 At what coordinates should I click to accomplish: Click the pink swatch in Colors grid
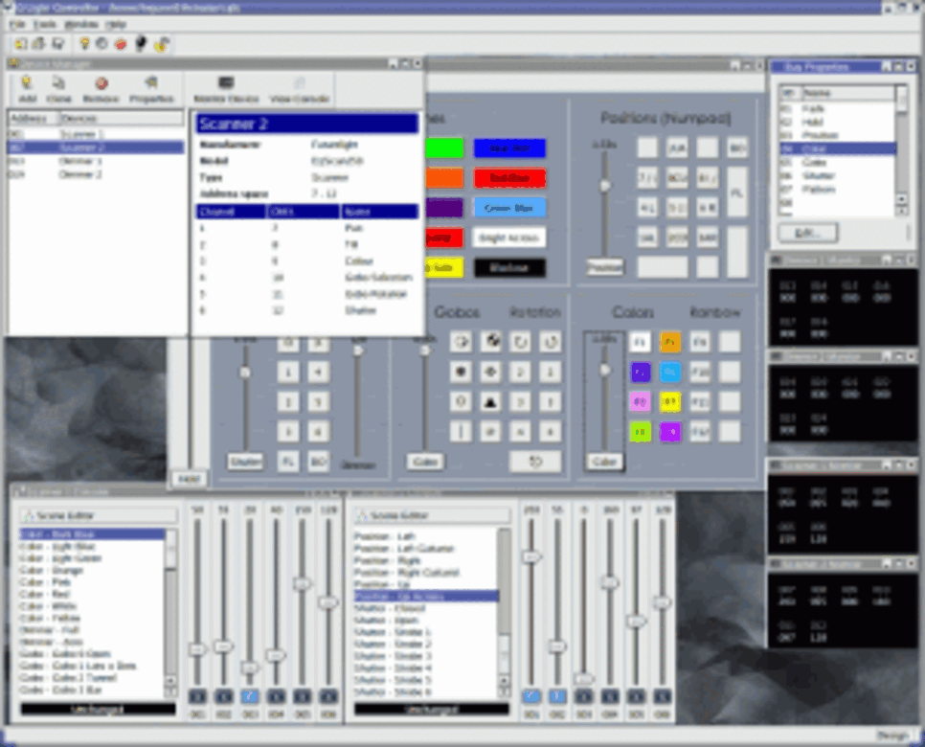(x=640, y=402)
